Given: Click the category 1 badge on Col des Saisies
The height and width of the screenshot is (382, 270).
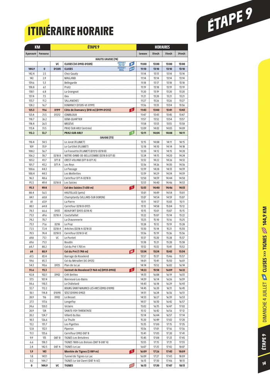Looking at the screenshot, I should 131,188.
